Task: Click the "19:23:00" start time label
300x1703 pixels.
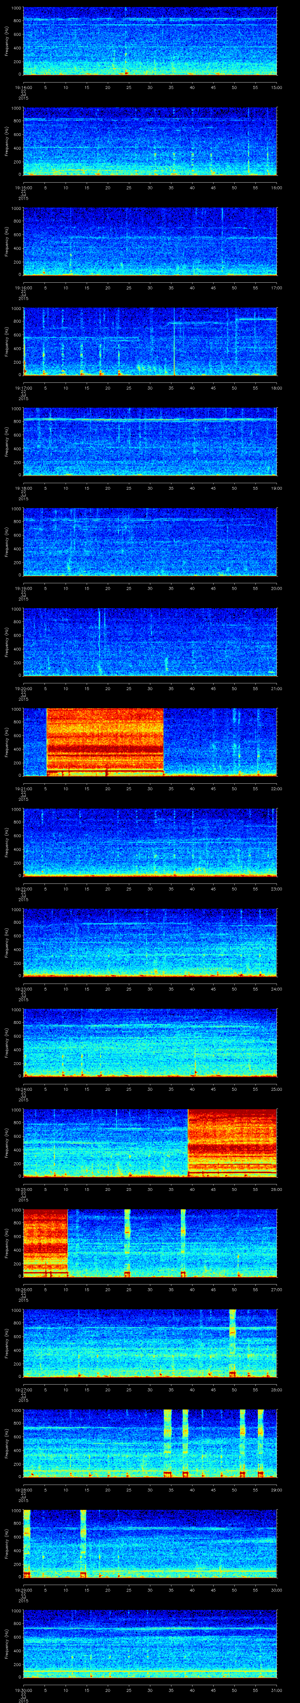Action: [23, 988]
